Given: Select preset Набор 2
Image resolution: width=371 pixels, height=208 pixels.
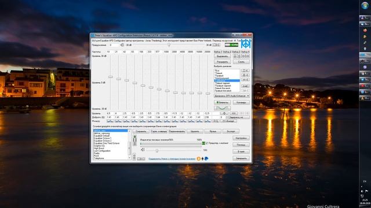Looking at the screenshot, I should (227, 51).
